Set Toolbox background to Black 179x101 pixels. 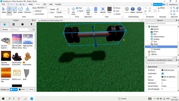tap(22, 89)
